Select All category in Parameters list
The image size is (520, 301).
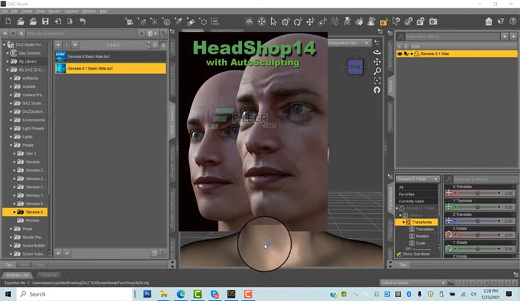coord(417,187)
